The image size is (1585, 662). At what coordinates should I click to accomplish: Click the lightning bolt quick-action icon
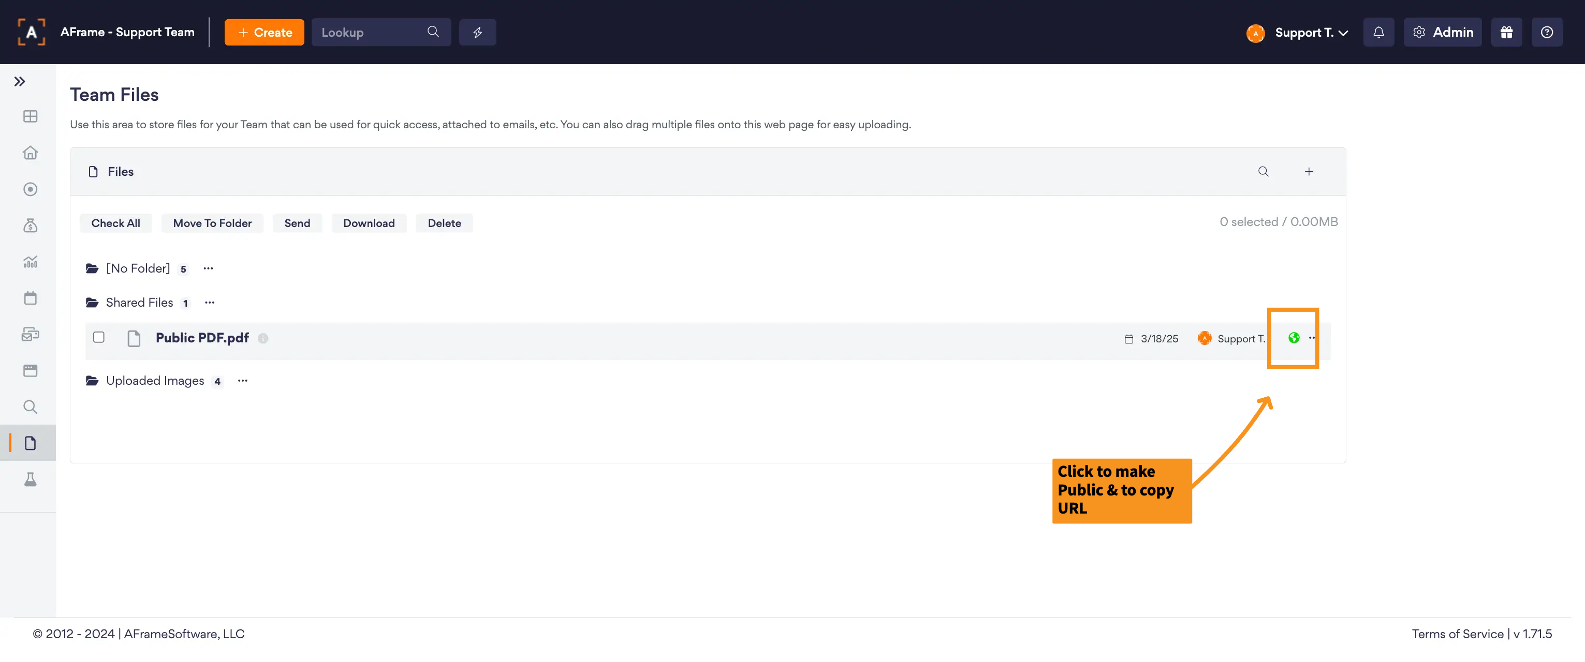[477, 33]
